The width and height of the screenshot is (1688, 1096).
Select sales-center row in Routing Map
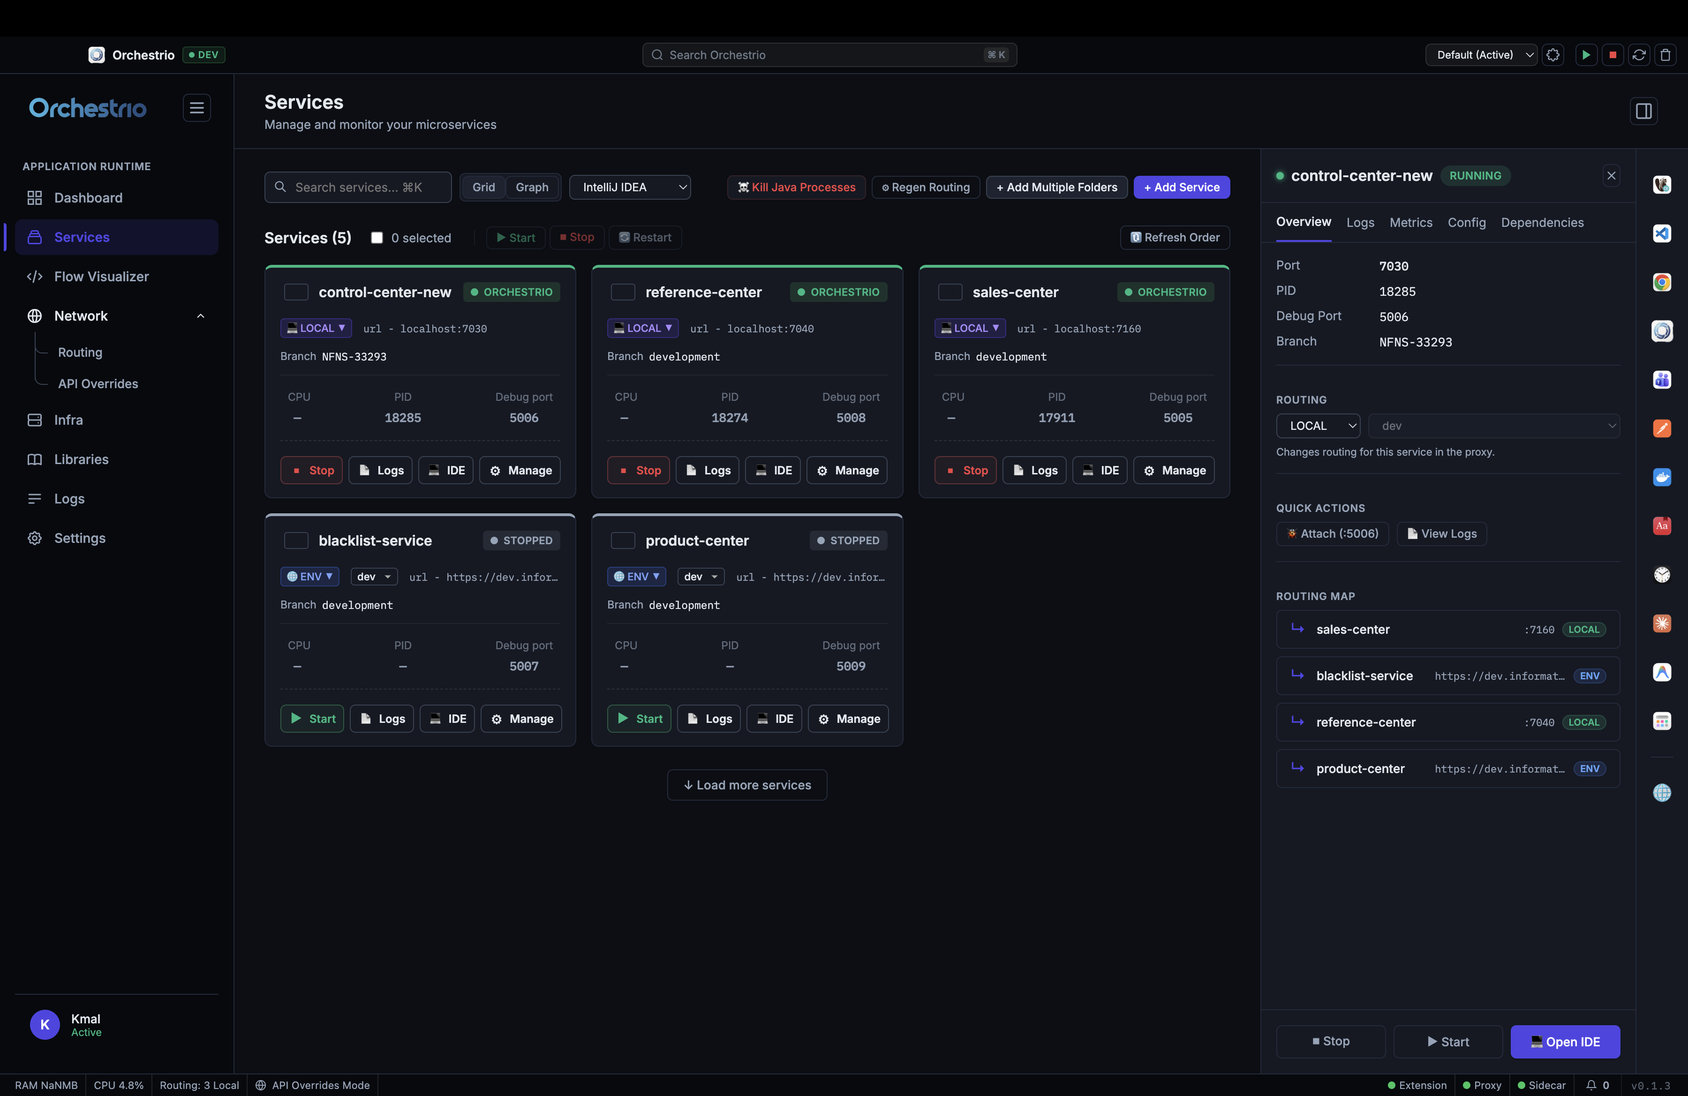point(1447,629)
